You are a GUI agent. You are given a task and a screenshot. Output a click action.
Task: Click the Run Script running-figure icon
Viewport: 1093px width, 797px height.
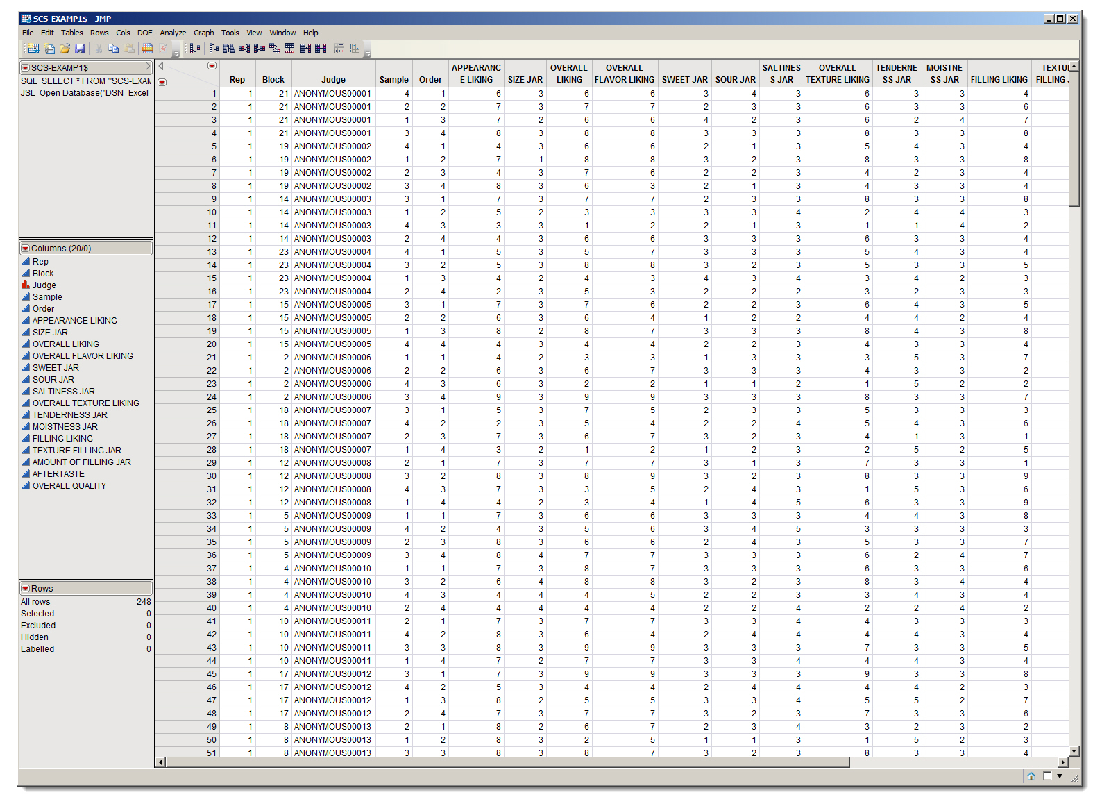(163, 49)
